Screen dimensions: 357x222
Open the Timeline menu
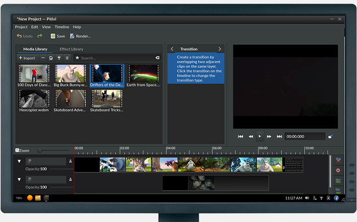62,27
